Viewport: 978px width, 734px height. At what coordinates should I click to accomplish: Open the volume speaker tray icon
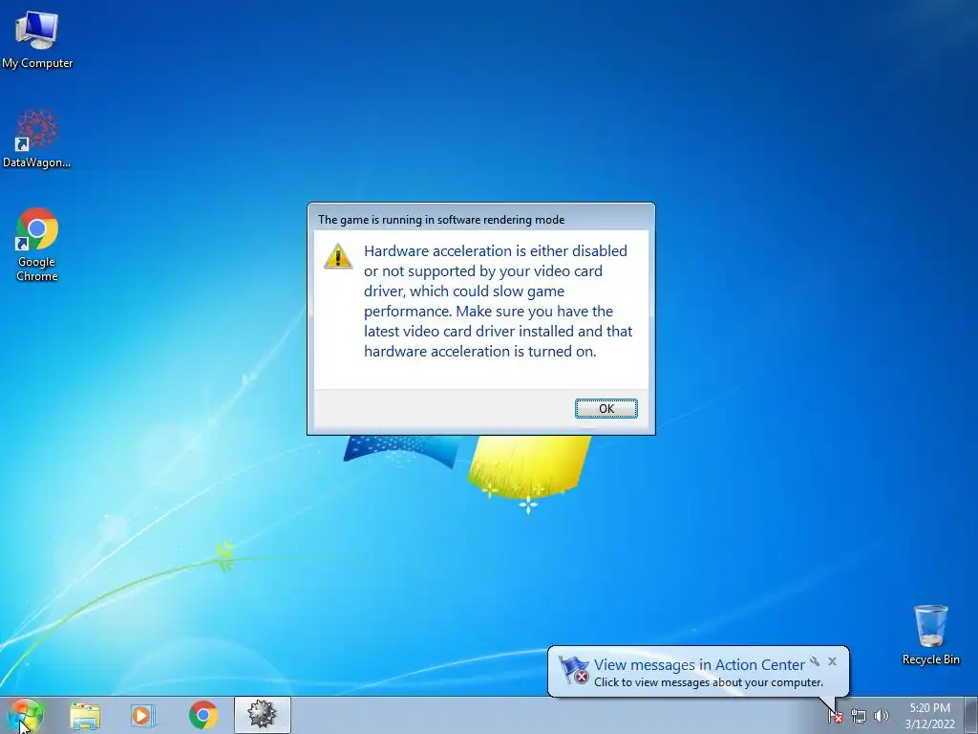coord(882,716)
